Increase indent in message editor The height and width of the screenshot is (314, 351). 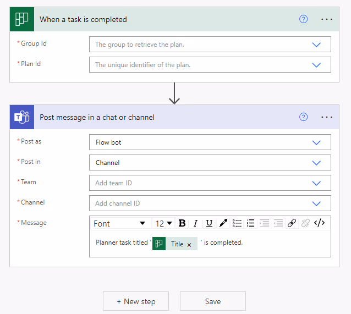click(x=265, y=223)
